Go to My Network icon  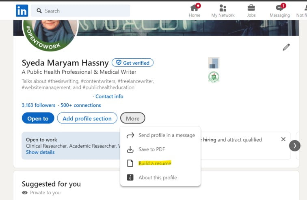click(223, 8)
